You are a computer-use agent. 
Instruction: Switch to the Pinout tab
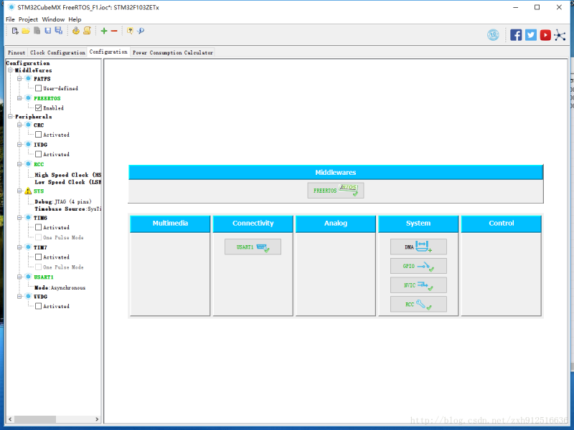point(17,52)
